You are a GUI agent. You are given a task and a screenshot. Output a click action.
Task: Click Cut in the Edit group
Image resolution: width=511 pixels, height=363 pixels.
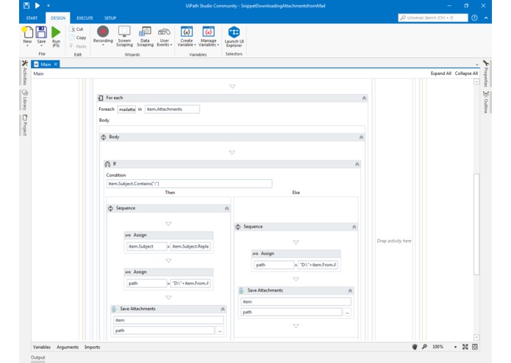77,29
